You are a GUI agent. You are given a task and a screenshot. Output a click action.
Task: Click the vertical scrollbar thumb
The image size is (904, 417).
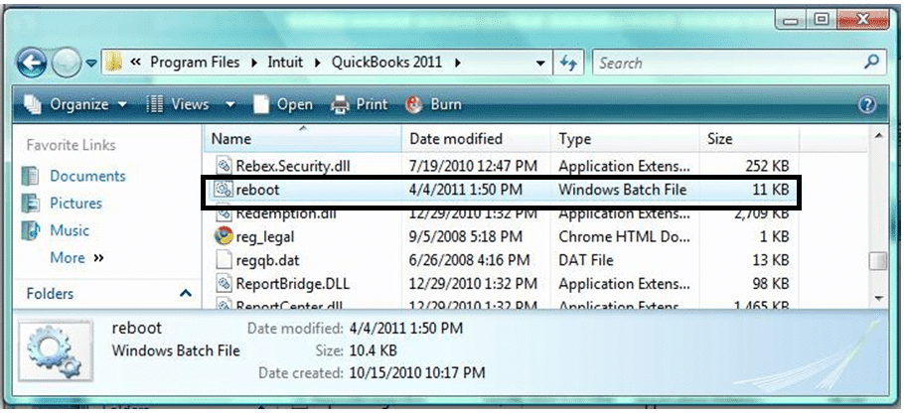tap(878, 261)
